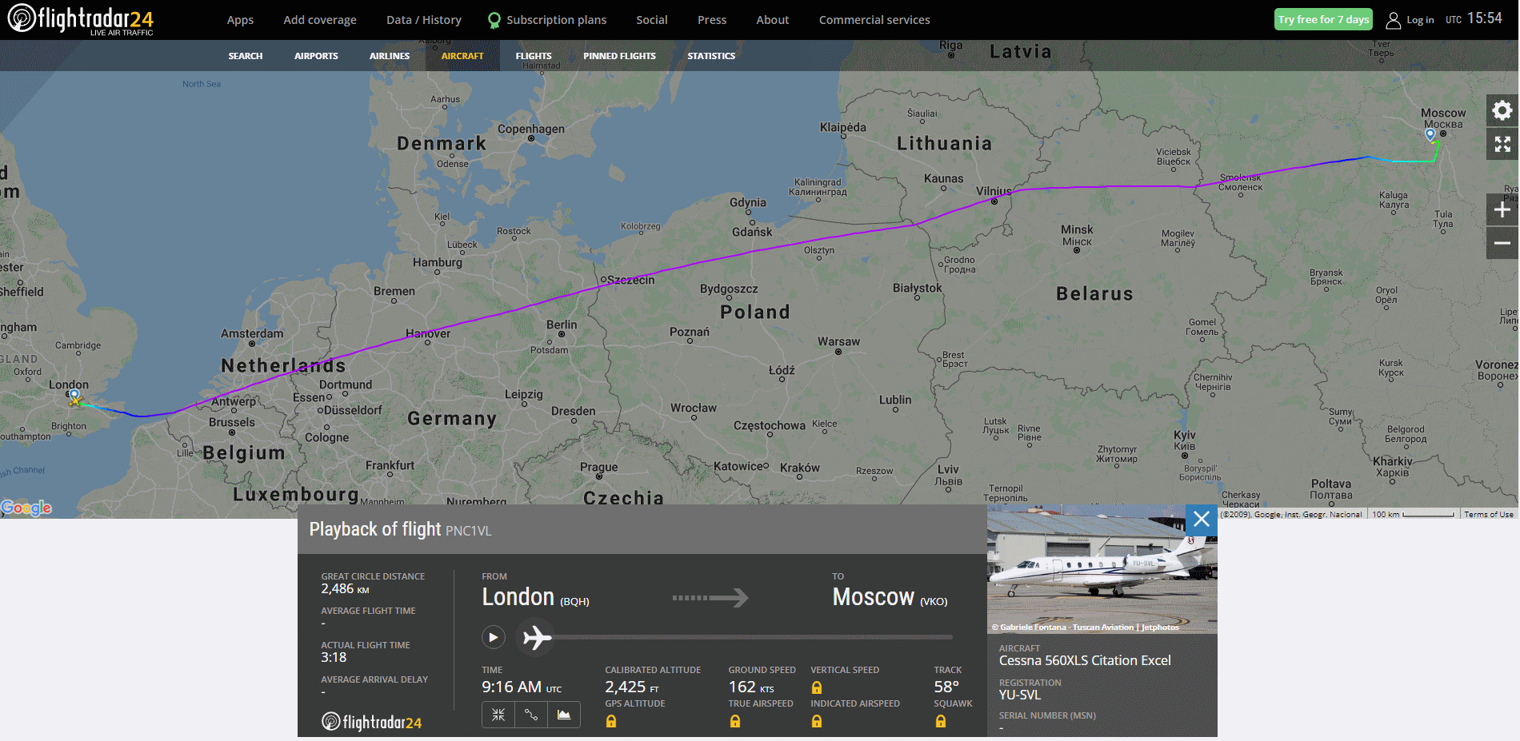1520x741 pixels.
Task: Click the locked Squawk padlock icon
Action: [x=941, y=721]
